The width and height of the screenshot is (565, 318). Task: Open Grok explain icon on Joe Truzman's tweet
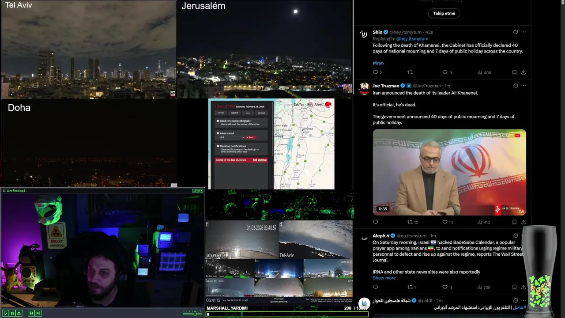(515, 86)
